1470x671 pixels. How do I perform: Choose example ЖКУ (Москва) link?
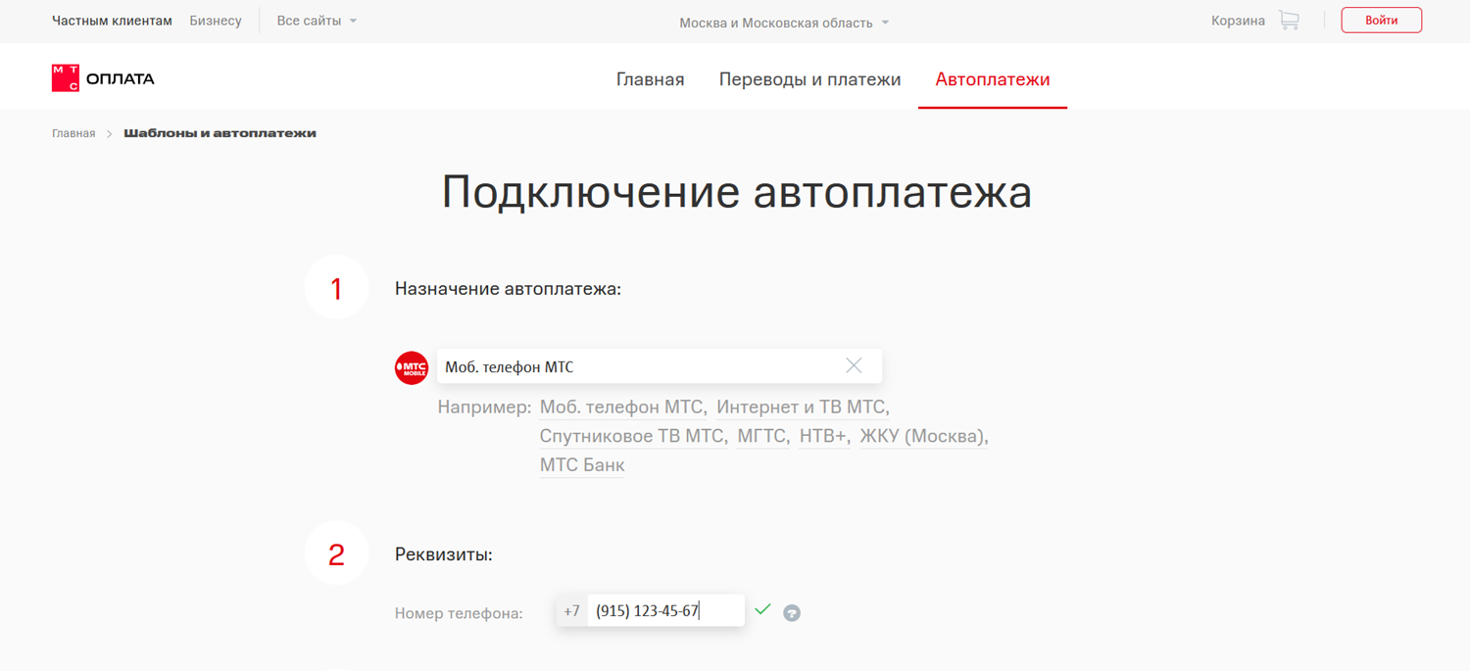(922, 436)
